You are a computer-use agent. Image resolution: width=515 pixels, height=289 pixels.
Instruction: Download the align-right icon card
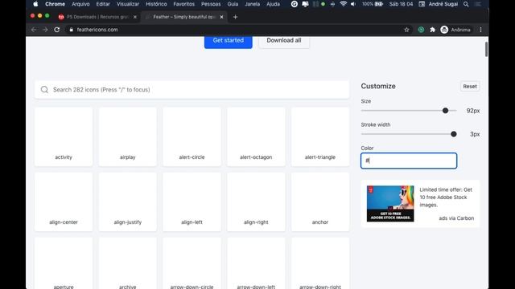(256, 201)
